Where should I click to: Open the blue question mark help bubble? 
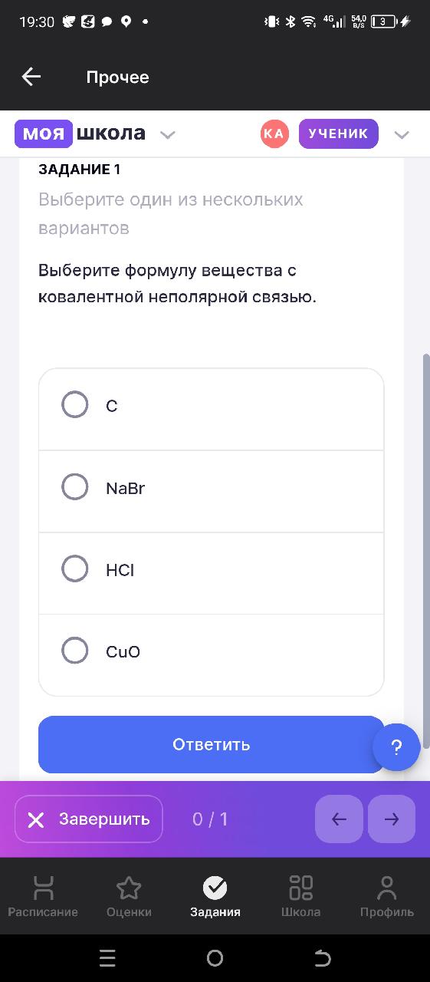[x=396, y=747]
